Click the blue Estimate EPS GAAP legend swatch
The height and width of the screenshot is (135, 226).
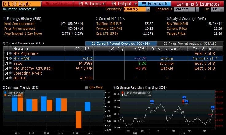5,93
